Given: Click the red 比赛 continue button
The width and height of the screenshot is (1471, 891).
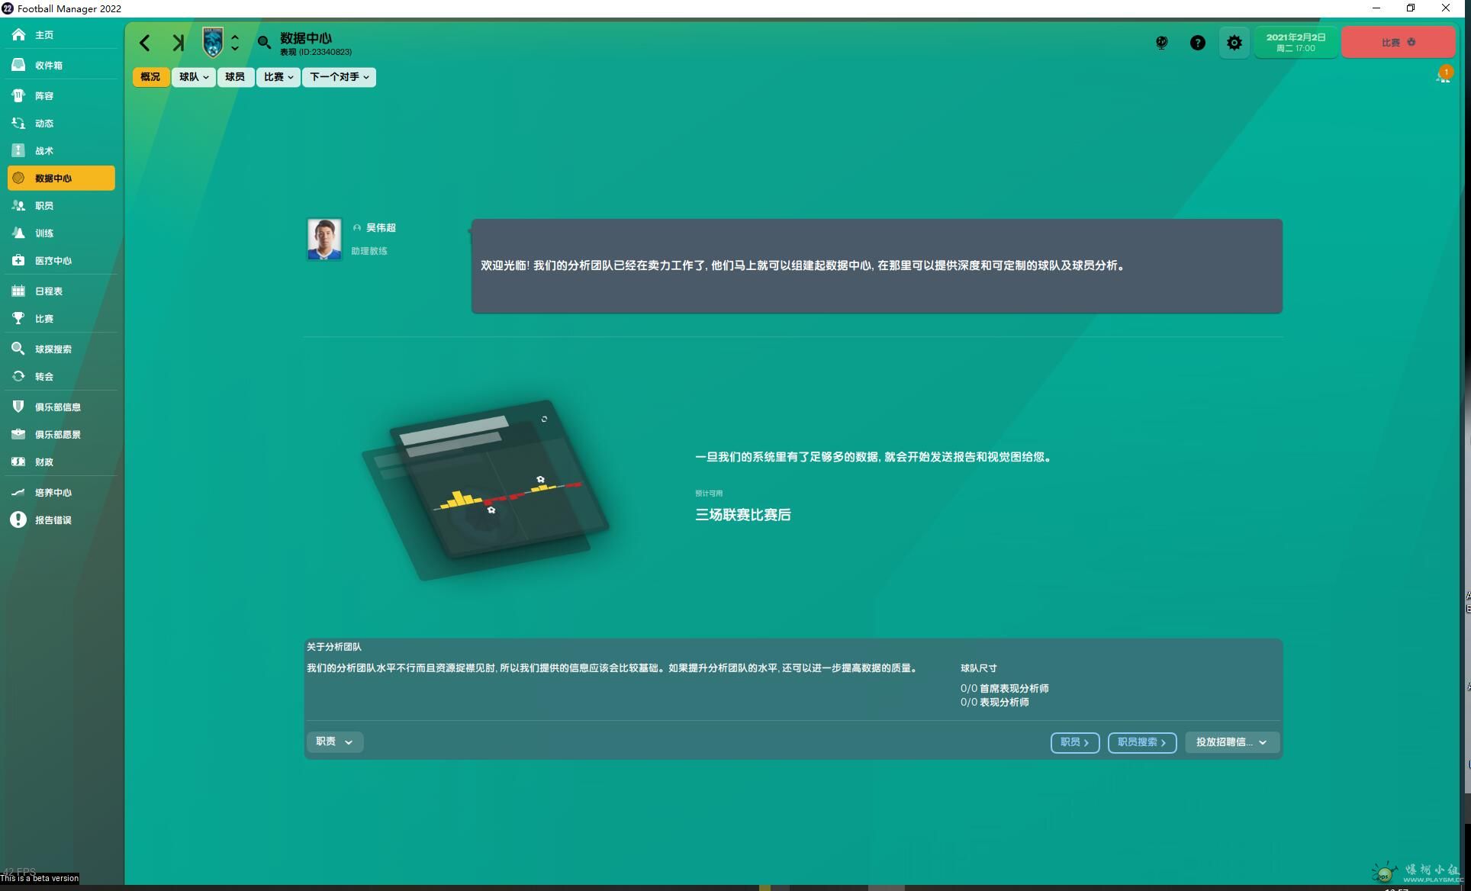Looking at the screenshot, I should pyautogui.click(x=1399, y=43).
